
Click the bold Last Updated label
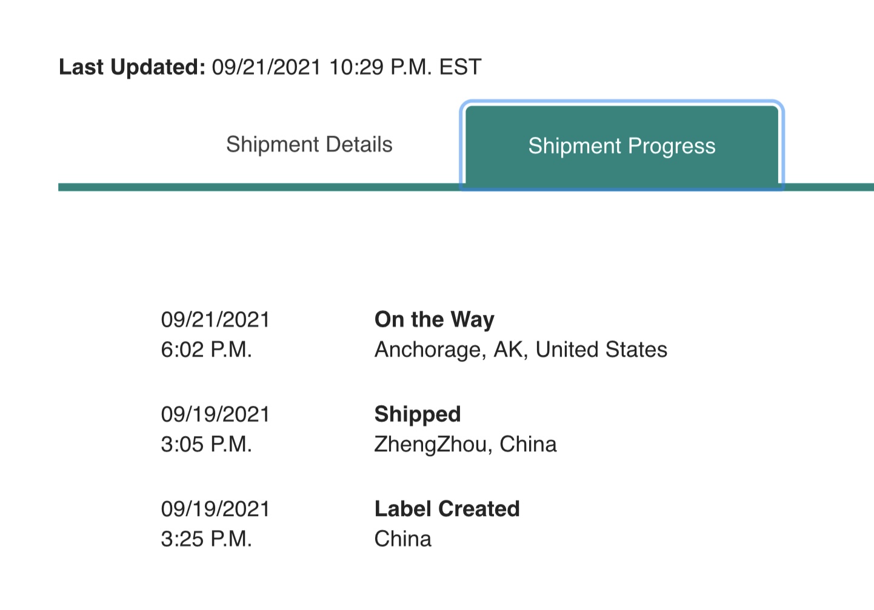[132, 67]
